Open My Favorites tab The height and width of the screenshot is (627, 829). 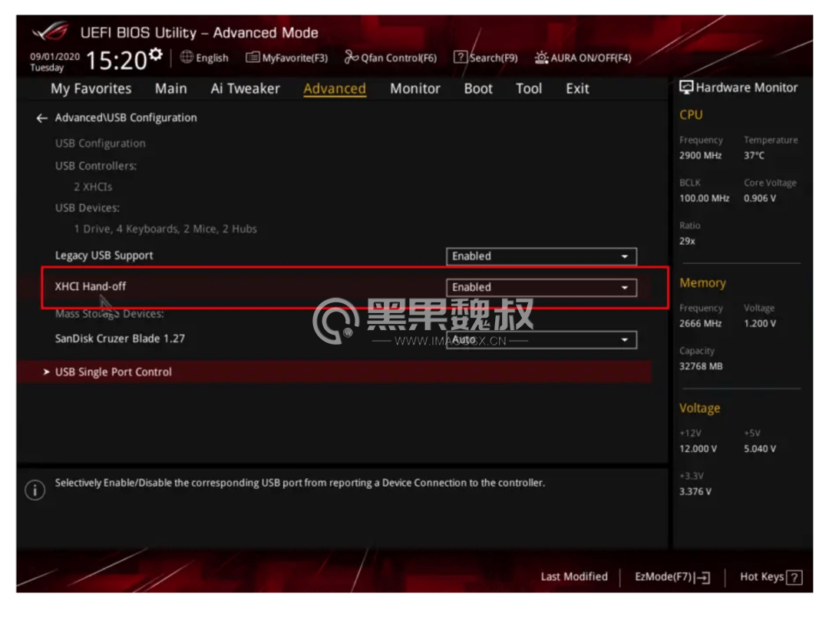click(x=91, y=89)
